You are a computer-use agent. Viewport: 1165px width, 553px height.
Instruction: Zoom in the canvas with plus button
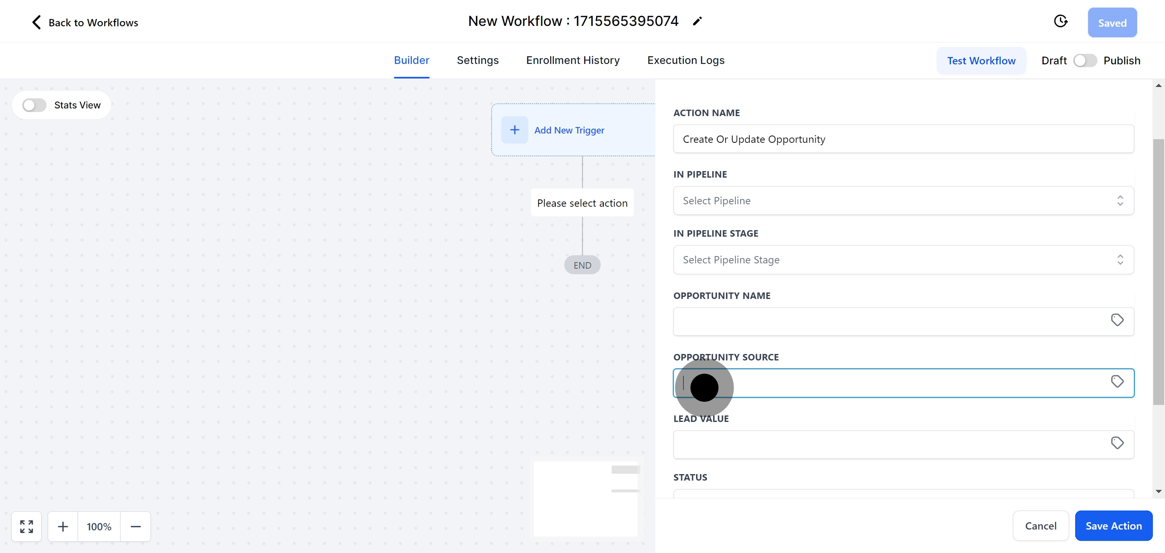(x=63, y=526)
